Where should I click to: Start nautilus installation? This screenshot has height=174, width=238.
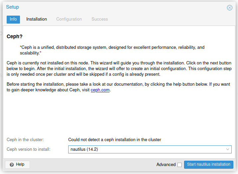click(x=209, y=164)
